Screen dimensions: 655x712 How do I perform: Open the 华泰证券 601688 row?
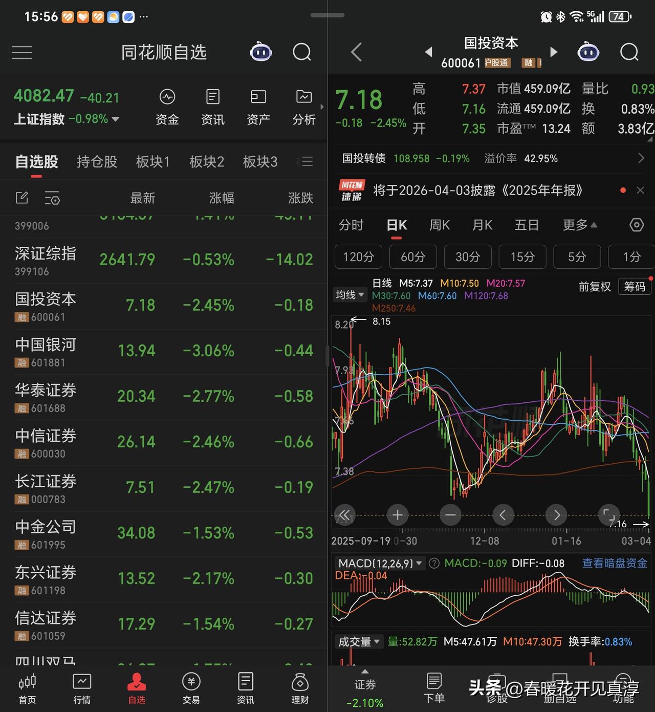164,397
